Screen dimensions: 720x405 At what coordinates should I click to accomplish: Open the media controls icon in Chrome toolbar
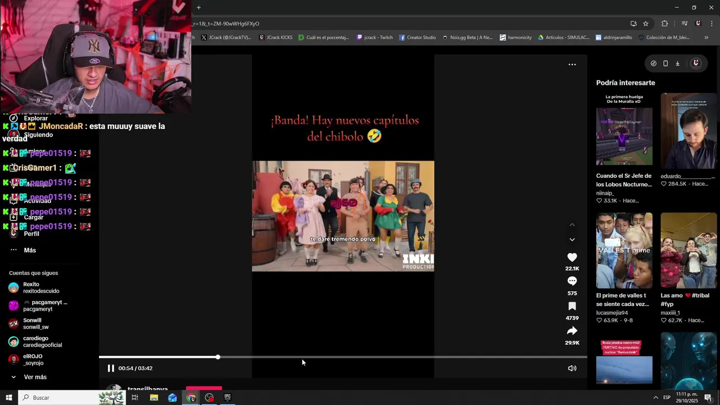(685, 24)
